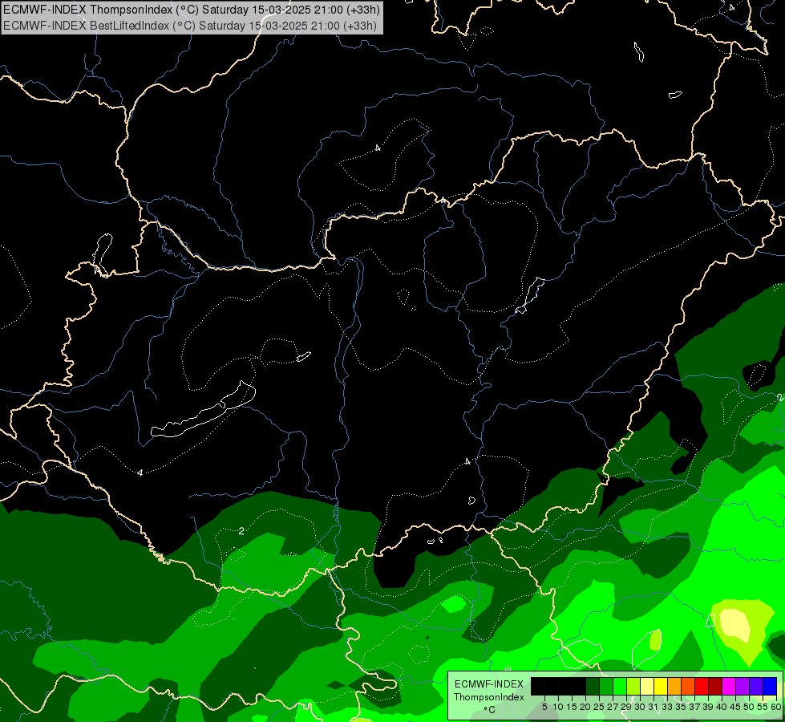Select the blue 55-60 legend swatch

point(770,686)
